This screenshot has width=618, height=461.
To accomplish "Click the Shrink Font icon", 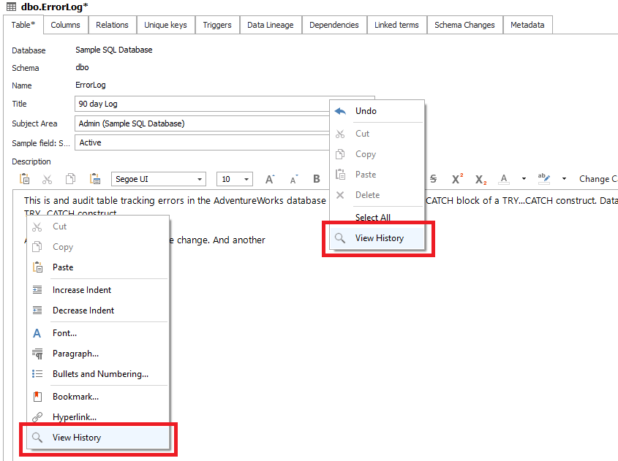I will click(294, 179).
